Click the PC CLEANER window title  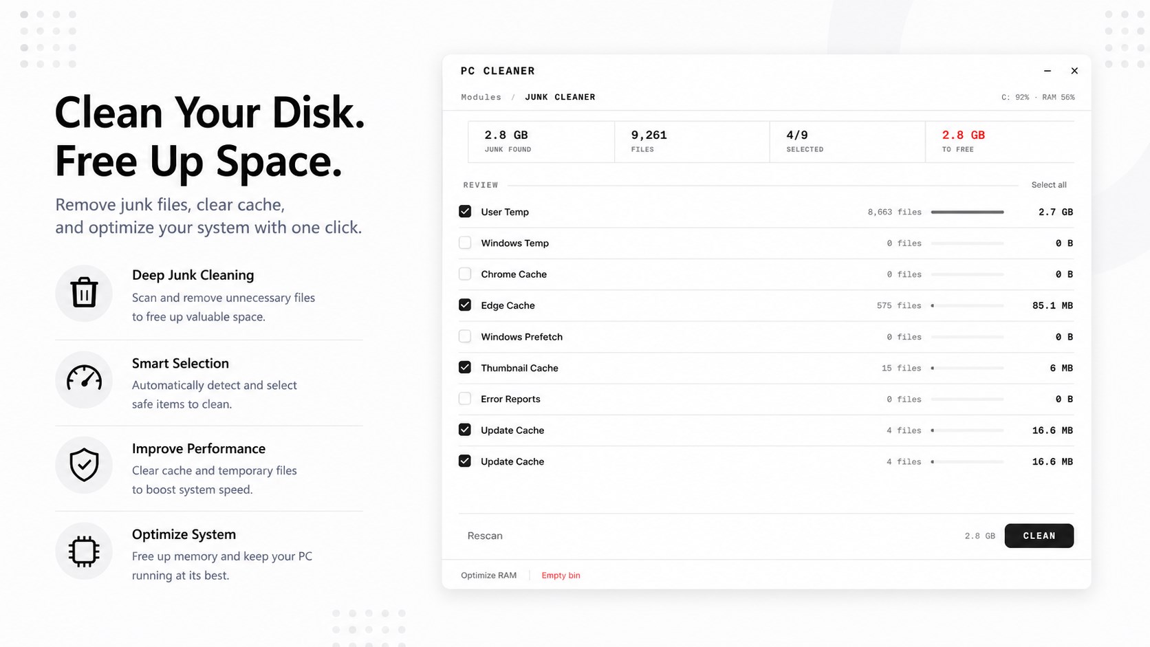pos(497,71)
